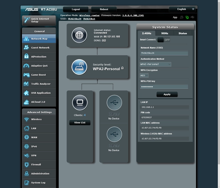Screen dimensions: 220x188
Task: Click the Network Name SSID input field
Action: 164,53
